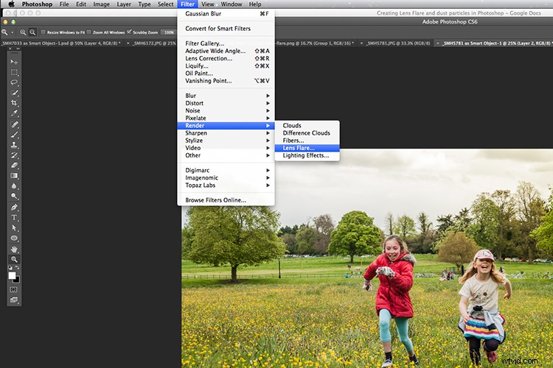The width and height of the screenshot is (553, 368).
Task: Choose Difference Clouds
Action: [x=307, y=132]
